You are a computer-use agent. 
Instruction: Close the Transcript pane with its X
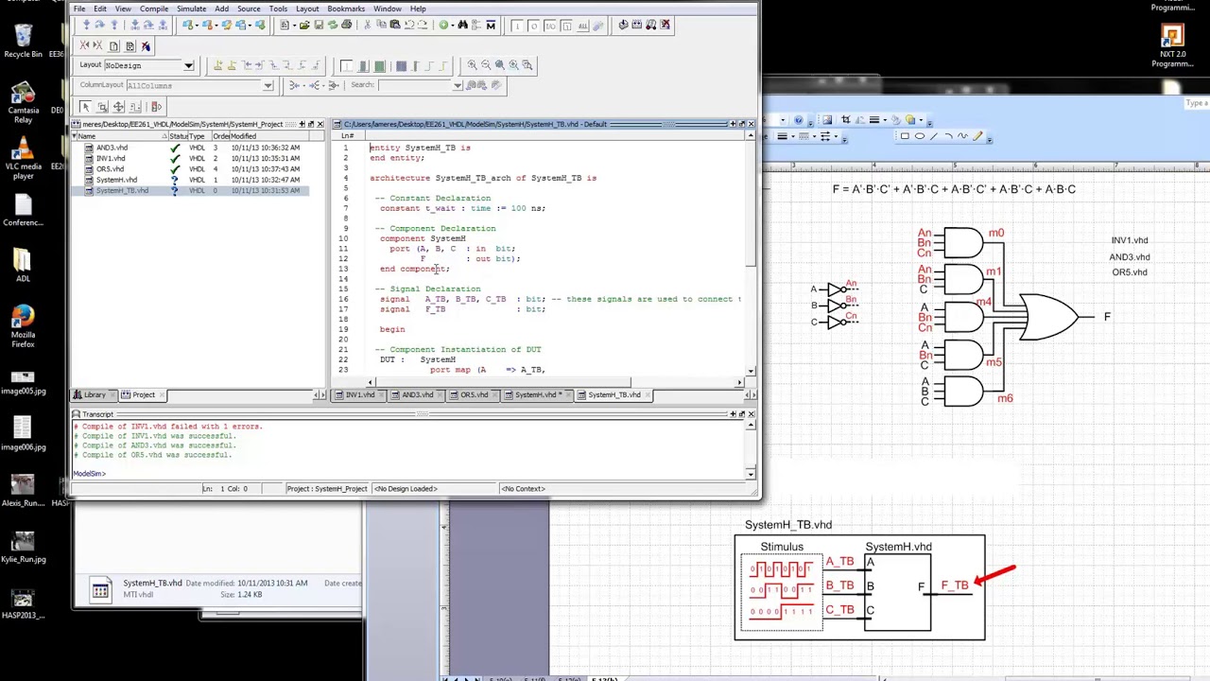[752, 414]
